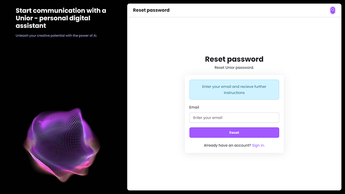345x194 pixels.
Task: Click the "Unleash your creative potential" tagline
Action: pyautogui.click(x=56, y=36)
